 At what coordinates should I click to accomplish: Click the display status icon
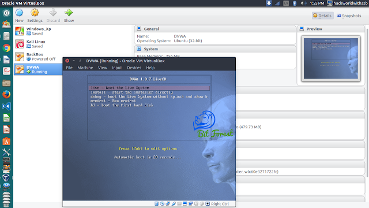(x=184, y=203)
